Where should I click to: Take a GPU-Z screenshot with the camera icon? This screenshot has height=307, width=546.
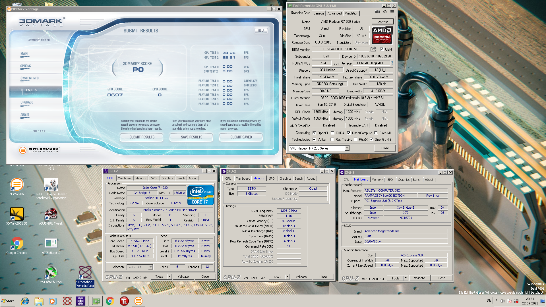click(377, 12)
